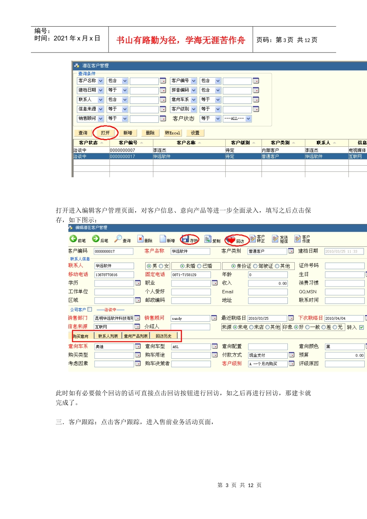Click the 移动电话 input field

pyautogui.click(x=114, y=275)
